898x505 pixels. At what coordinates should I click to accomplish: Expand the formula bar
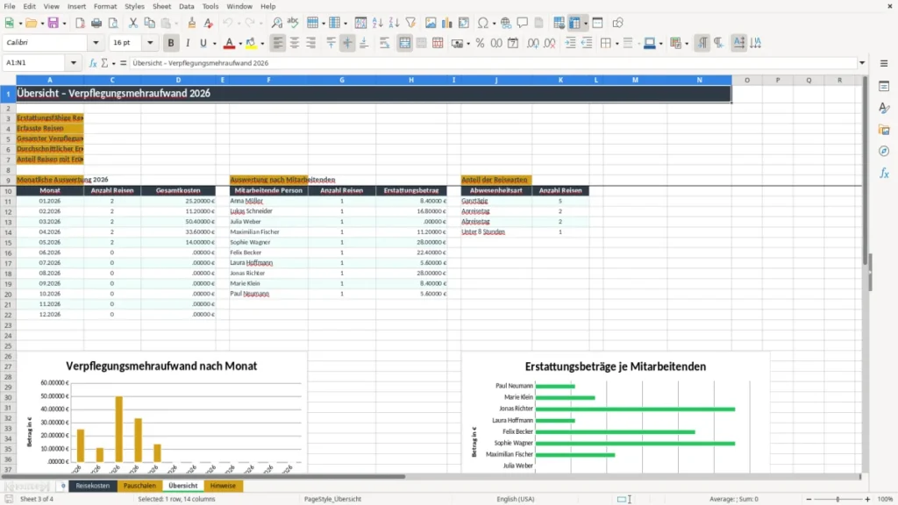click(862, 63)
